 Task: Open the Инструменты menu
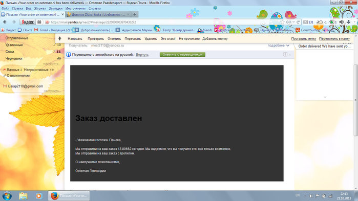tap(75, 8)
